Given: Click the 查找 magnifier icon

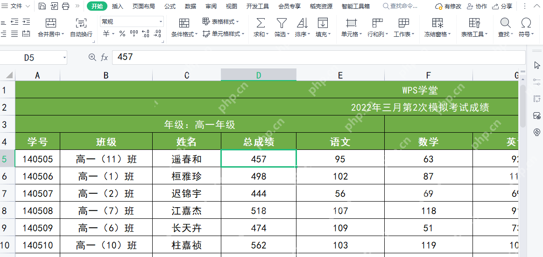Looking at the screenshot, I should 506,23.
